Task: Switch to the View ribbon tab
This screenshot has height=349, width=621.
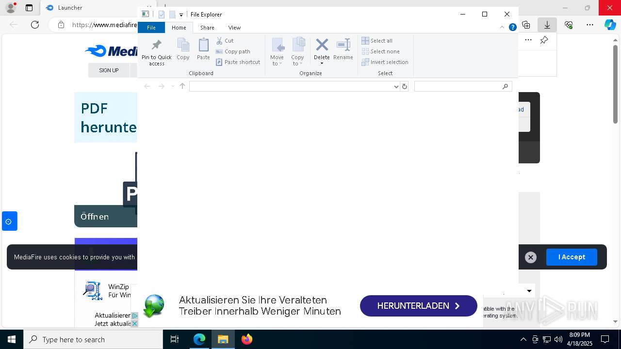Action: pyautogui.click(x=234, y=28)
